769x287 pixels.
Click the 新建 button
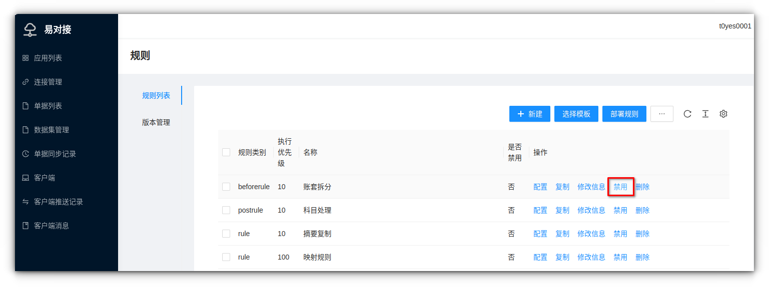[529, 114]
